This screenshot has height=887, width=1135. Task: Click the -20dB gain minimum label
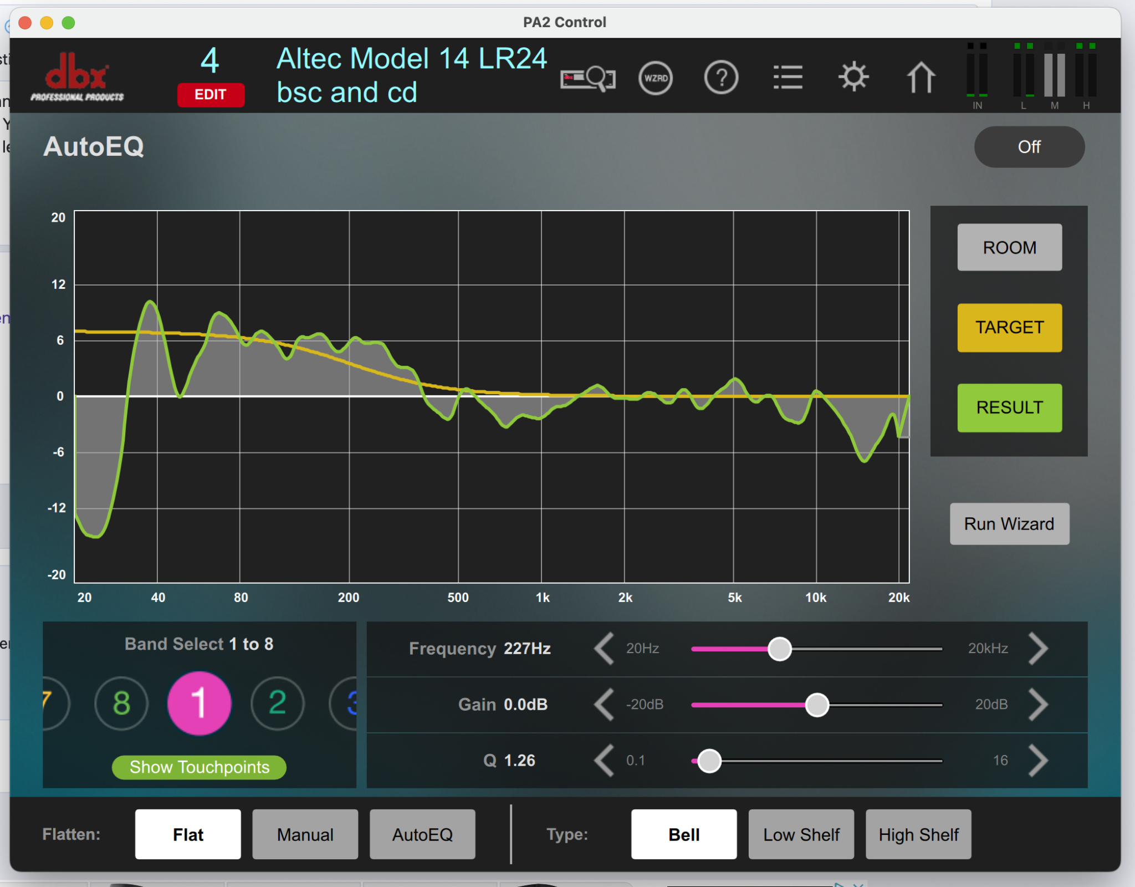[x=645, y=705]
